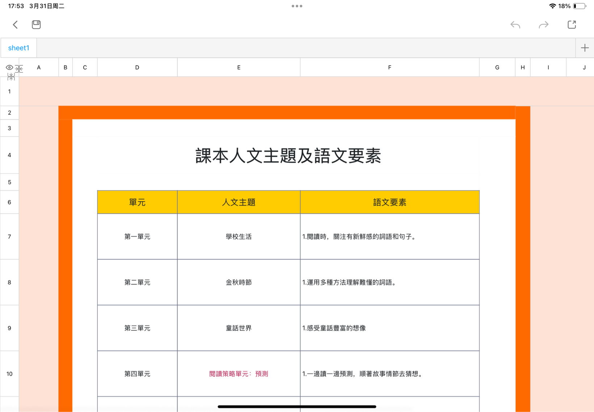The image size is (594, 412).
Task: Toggle the eye visibility icon
Action: point(9,68)
